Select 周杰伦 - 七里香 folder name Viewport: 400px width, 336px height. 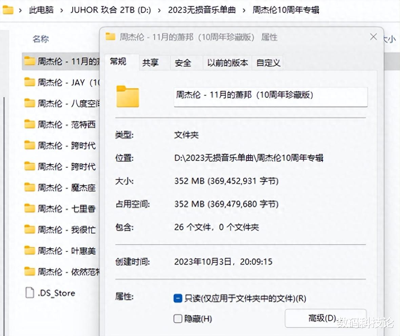[x=66, y=209]
